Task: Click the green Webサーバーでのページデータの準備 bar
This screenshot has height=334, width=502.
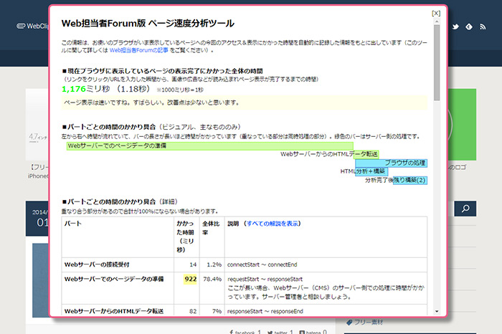Action: (x=210, y=146)
